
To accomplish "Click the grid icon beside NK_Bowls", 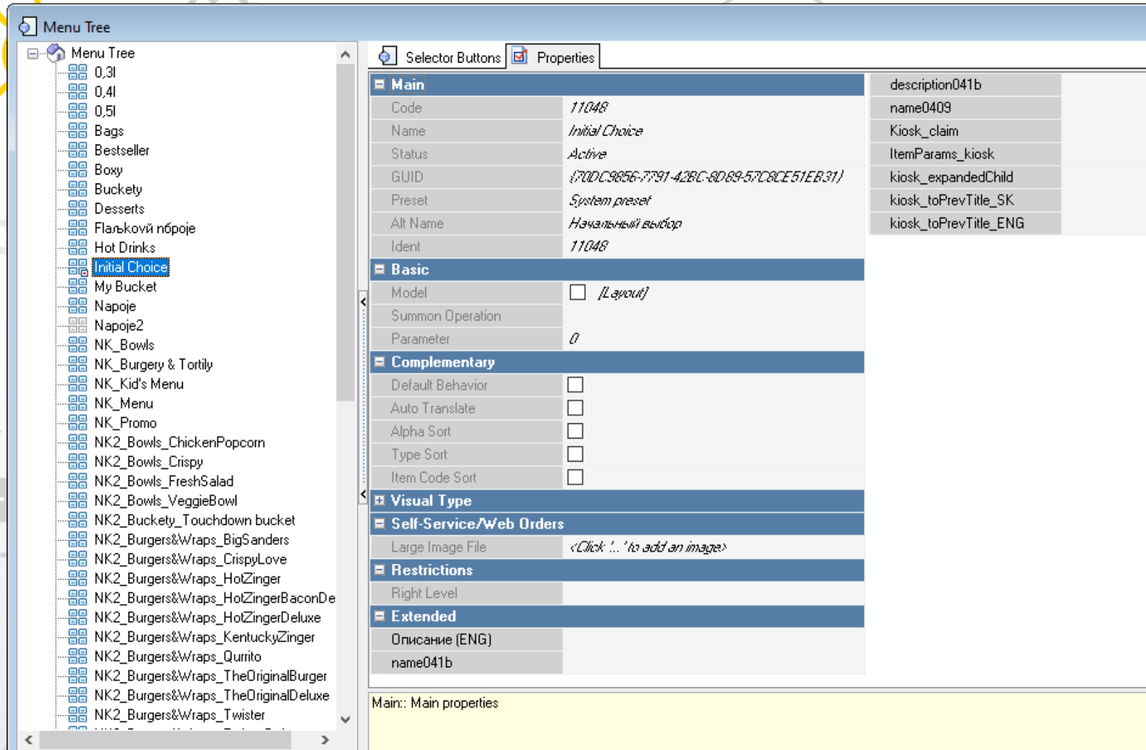I will tap(78, 345).
